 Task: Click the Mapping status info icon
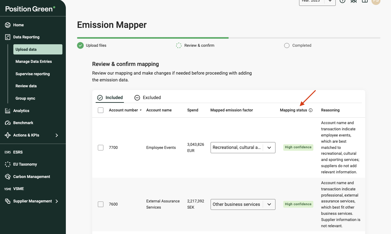pyautogui.click(x=311, y=110)
